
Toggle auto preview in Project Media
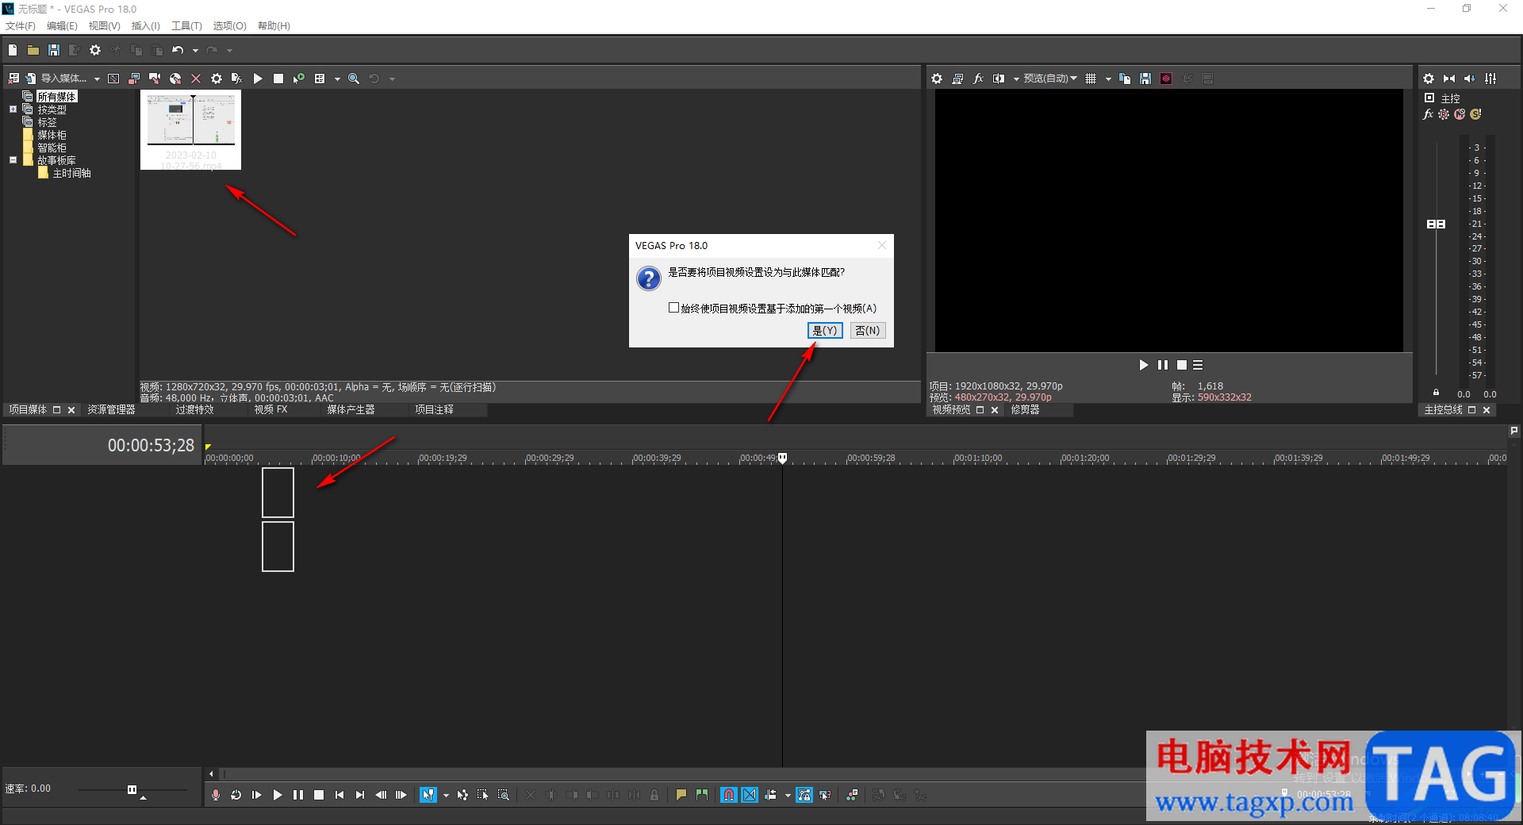tap(299, 79)
